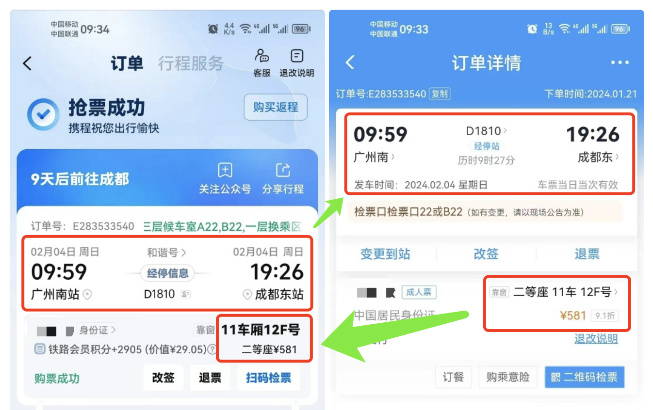Select 订单 tab
This screenshot has width=653, height=410.
click(127, 63)
